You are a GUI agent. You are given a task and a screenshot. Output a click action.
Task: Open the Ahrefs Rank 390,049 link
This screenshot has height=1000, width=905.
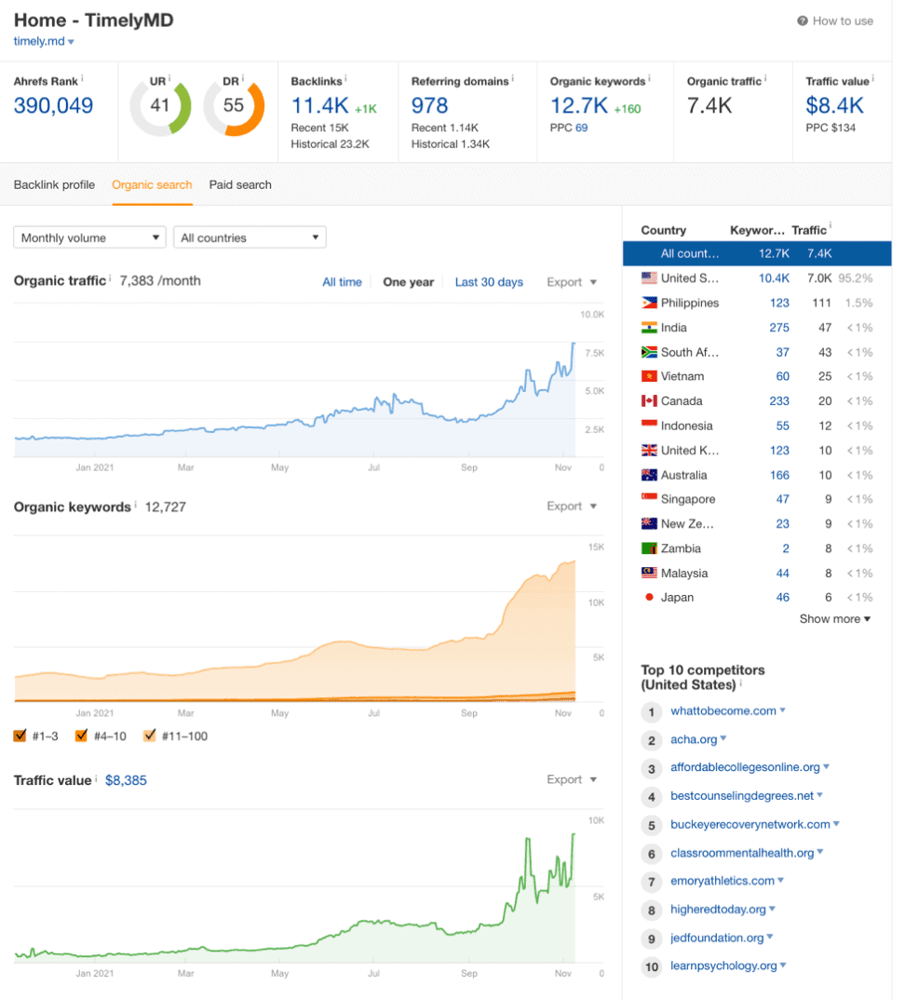pos(54,105)
